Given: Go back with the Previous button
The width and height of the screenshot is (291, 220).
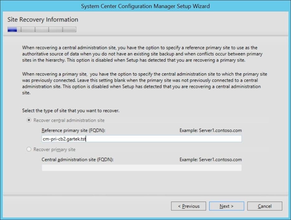Looking at the screenshot, I should coord(188,206).
